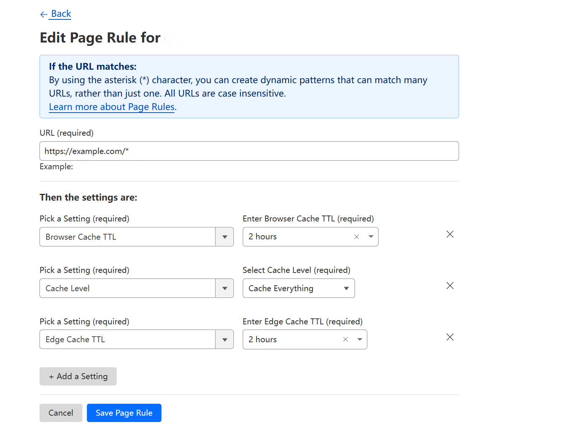572x425 pixels.
Task: Go Back to the previous page
Action: click(x=56, y=14)
